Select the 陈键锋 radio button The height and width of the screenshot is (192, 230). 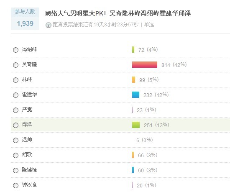pyautogui.click(x=15, y=170)
